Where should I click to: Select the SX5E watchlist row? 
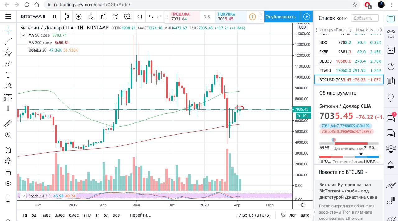point(349,52)
